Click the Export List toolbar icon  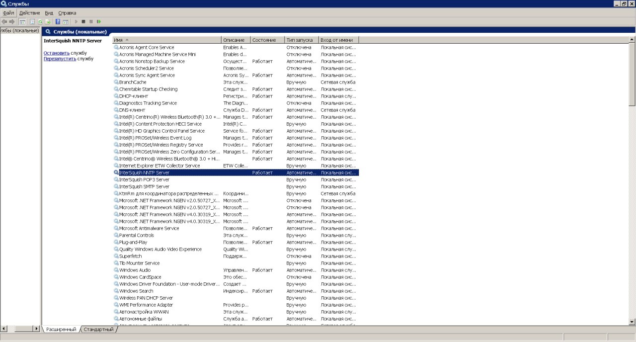[x=48, y=22]
